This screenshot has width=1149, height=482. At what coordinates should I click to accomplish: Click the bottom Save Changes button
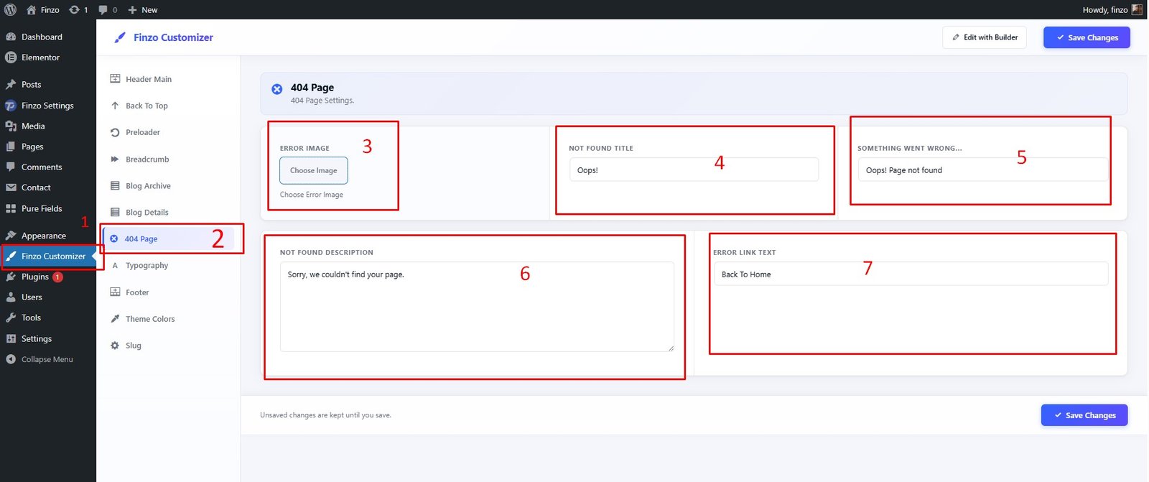click(x=1084, y=415)
